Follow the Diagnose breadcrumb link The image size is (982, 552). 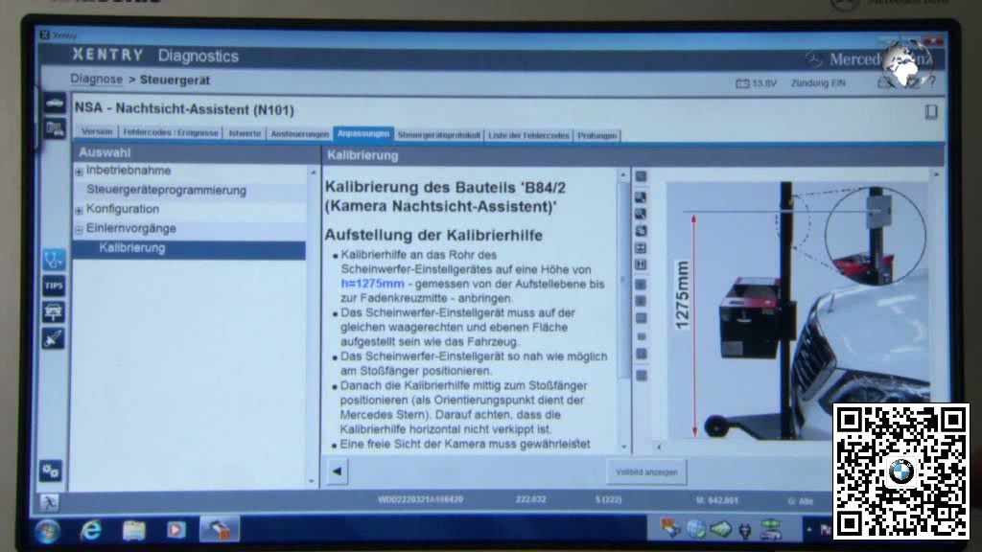(97, 80)
